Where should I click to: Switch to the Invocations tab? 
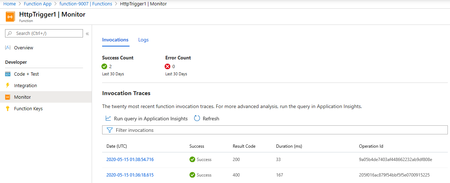point(115,40)
